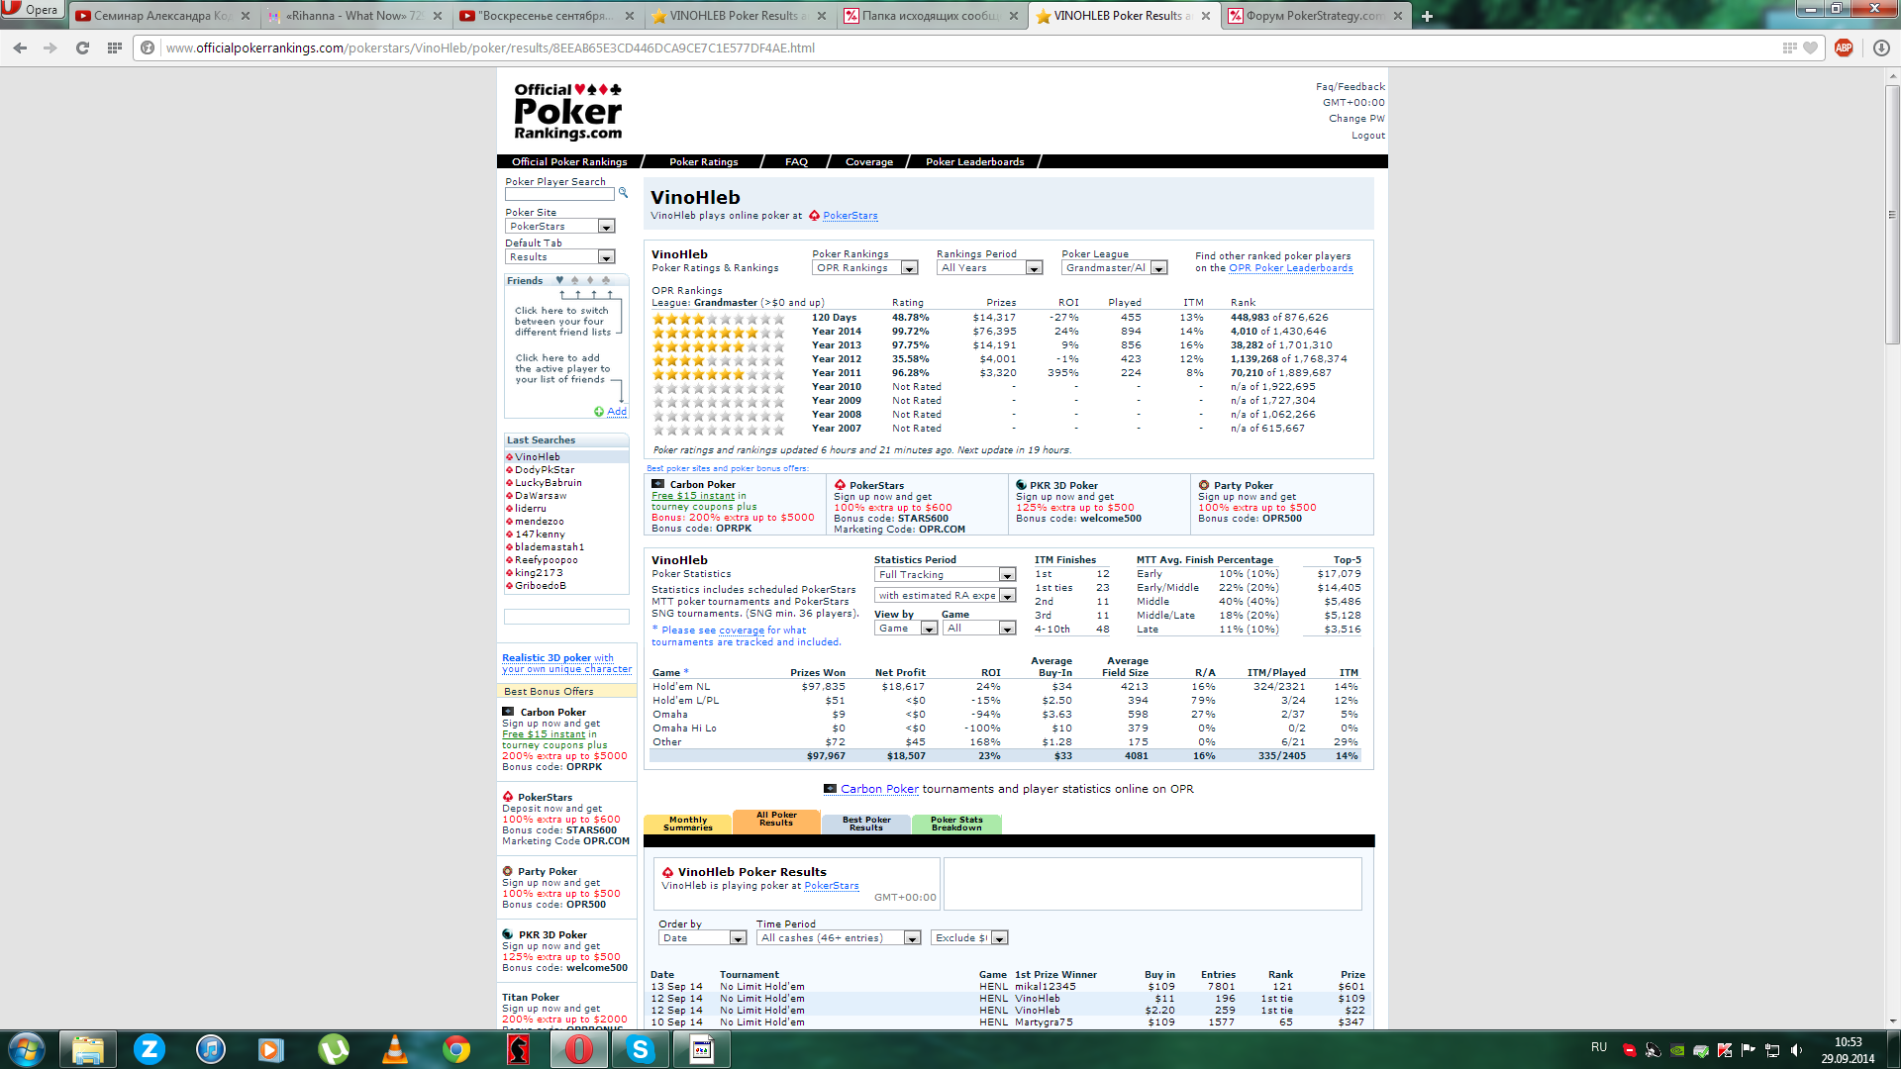This screenshot has width=1901, height=1069.
Task: Click the Logout link
Action: pos(1368,136)
